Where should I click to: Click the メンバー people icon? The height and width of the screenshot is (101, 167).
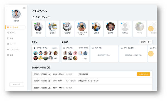(8, 44)
